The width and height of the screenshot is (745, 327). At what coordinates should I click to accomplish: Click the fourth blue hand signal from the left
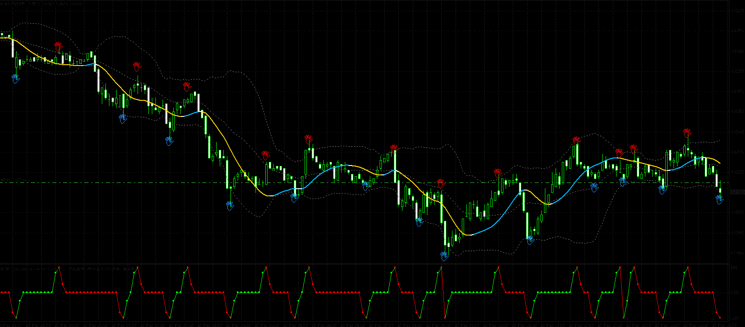tap(230, 205)
